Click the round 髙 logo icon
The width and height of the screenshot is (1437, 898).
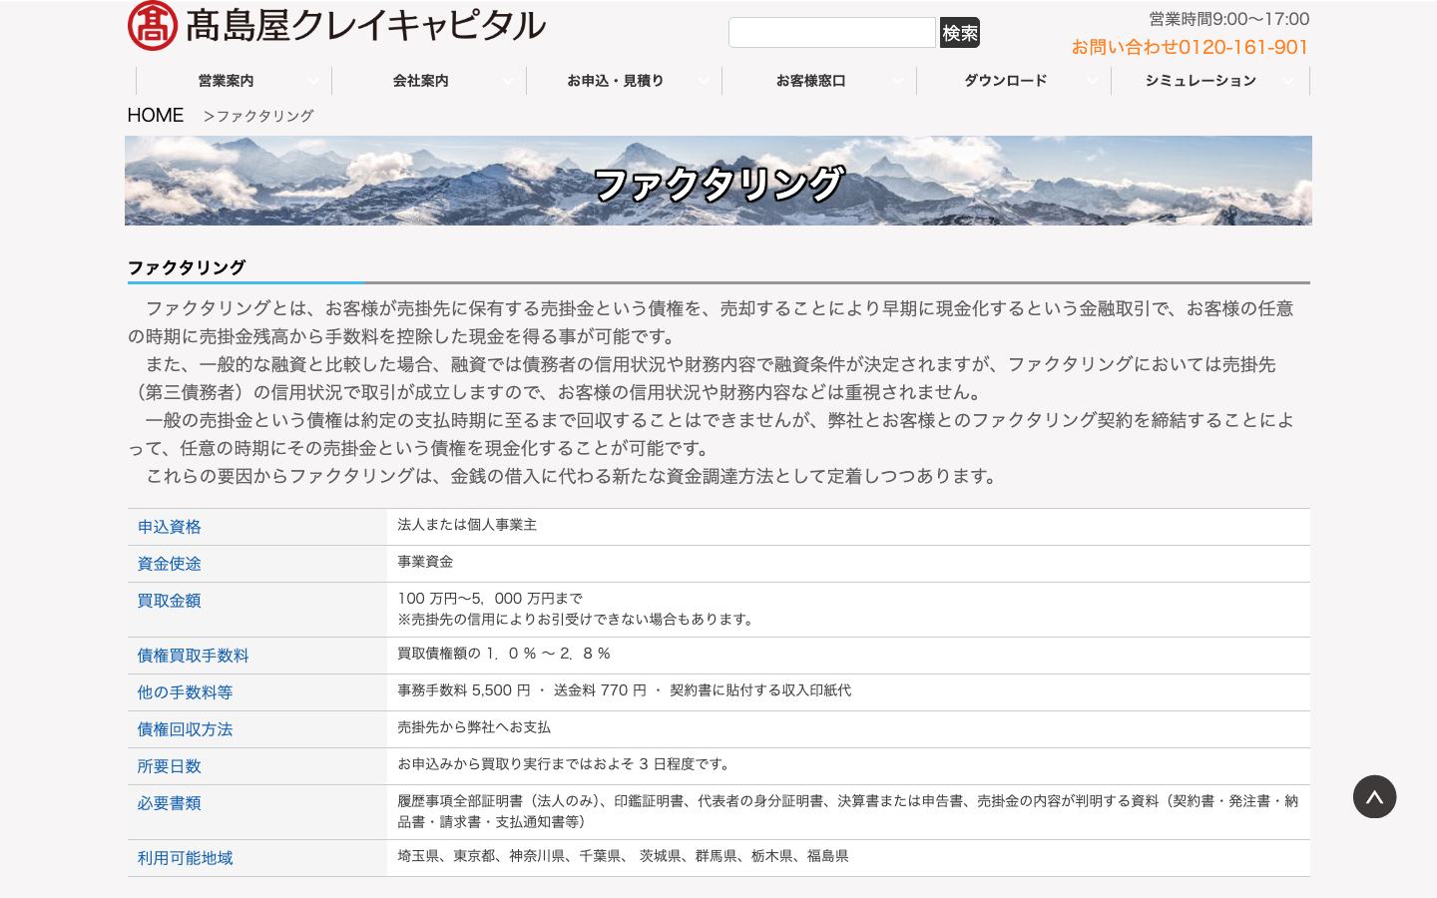coord(153,25)
